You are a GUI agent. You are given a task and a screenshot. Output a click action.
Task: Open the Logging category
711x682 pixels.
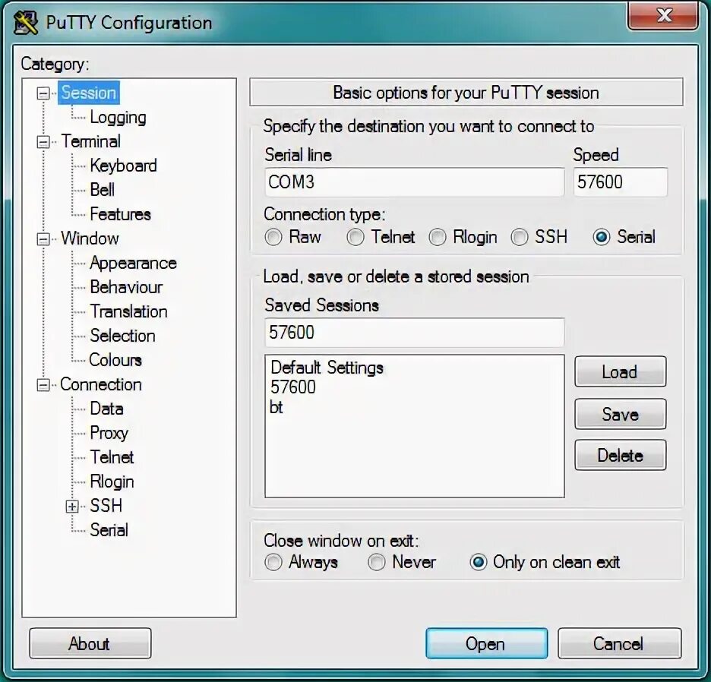(118, 118)
